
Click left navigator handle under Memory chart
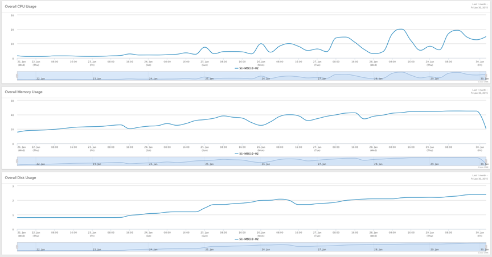pos(17,161)
